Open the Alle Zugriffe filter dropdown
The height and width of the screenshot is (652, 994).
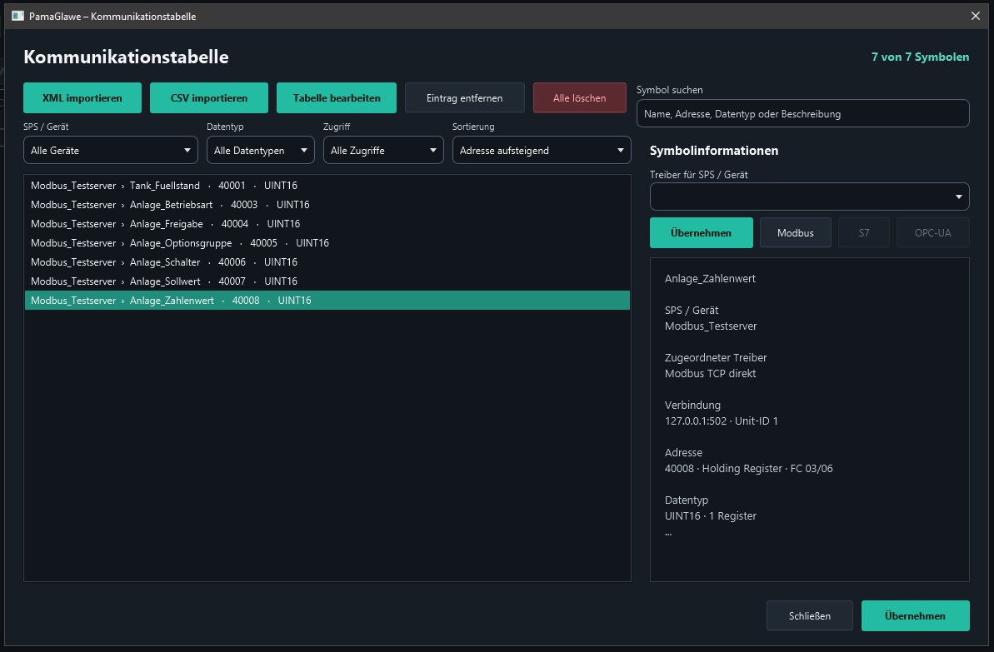[x=383, y=151]
